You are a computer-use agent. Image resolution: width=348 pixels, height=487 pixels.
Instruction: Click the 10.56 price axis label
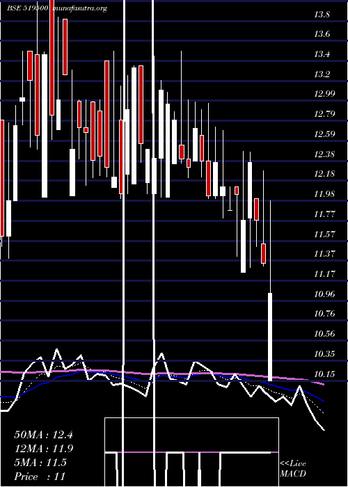324,334
